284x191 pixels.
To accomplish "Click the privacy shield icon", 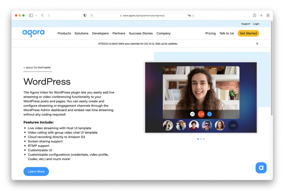I will click(85, 15).
